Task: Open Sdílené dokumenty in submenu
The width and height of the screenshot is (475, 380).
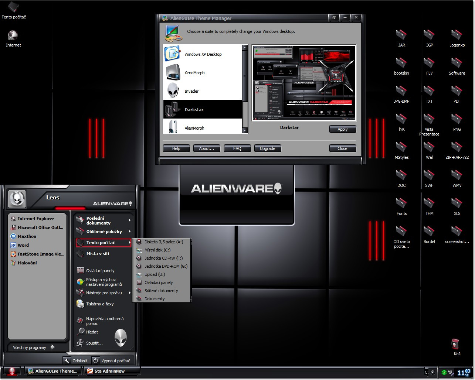Action: tap(162, 291)
